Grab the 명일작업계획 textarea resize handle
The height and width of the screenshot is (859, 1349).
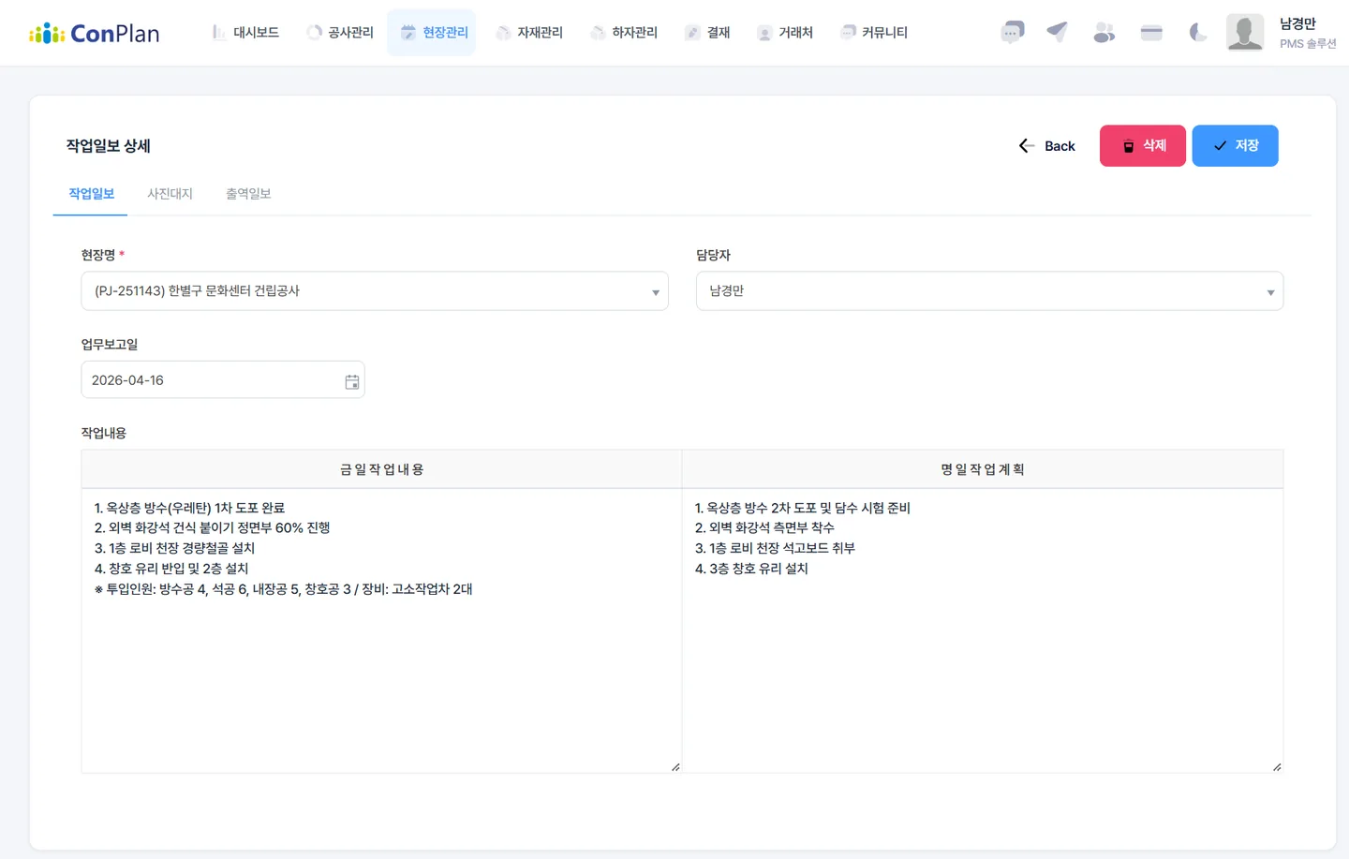(x=1277, y=766)
